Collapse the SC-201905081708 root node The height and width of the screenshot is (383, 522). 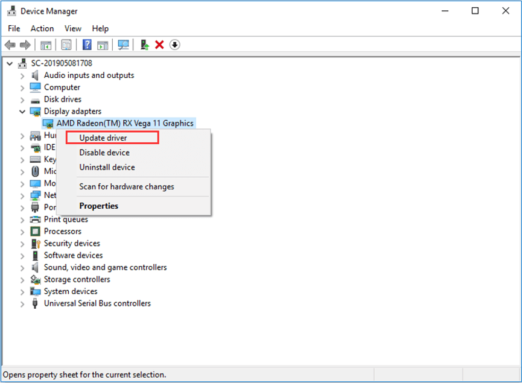pyautogui.click(x=10, y=63)
